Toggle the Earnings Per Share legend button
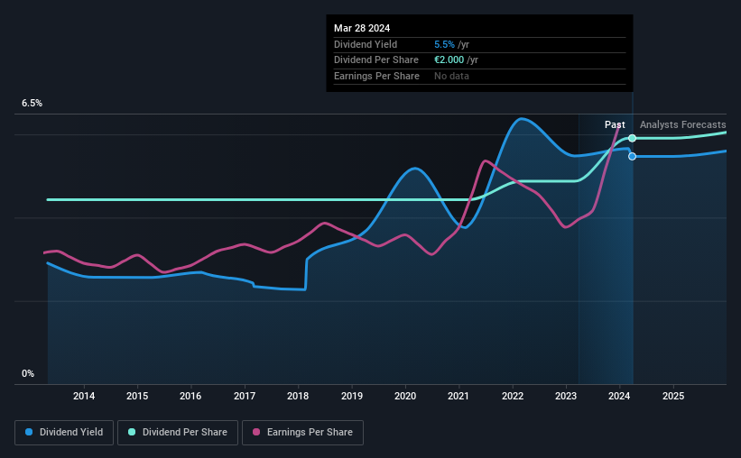Viewport: 741px width, 458px height. [x=302, y=433]
